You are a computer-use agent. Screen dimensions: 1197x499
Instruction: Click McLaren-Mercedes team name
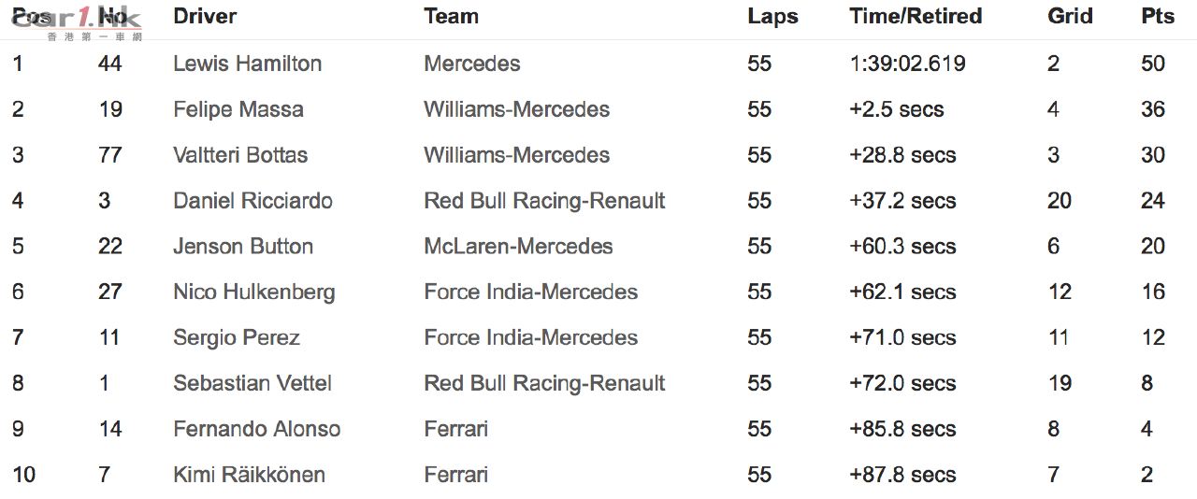[518, 247]
